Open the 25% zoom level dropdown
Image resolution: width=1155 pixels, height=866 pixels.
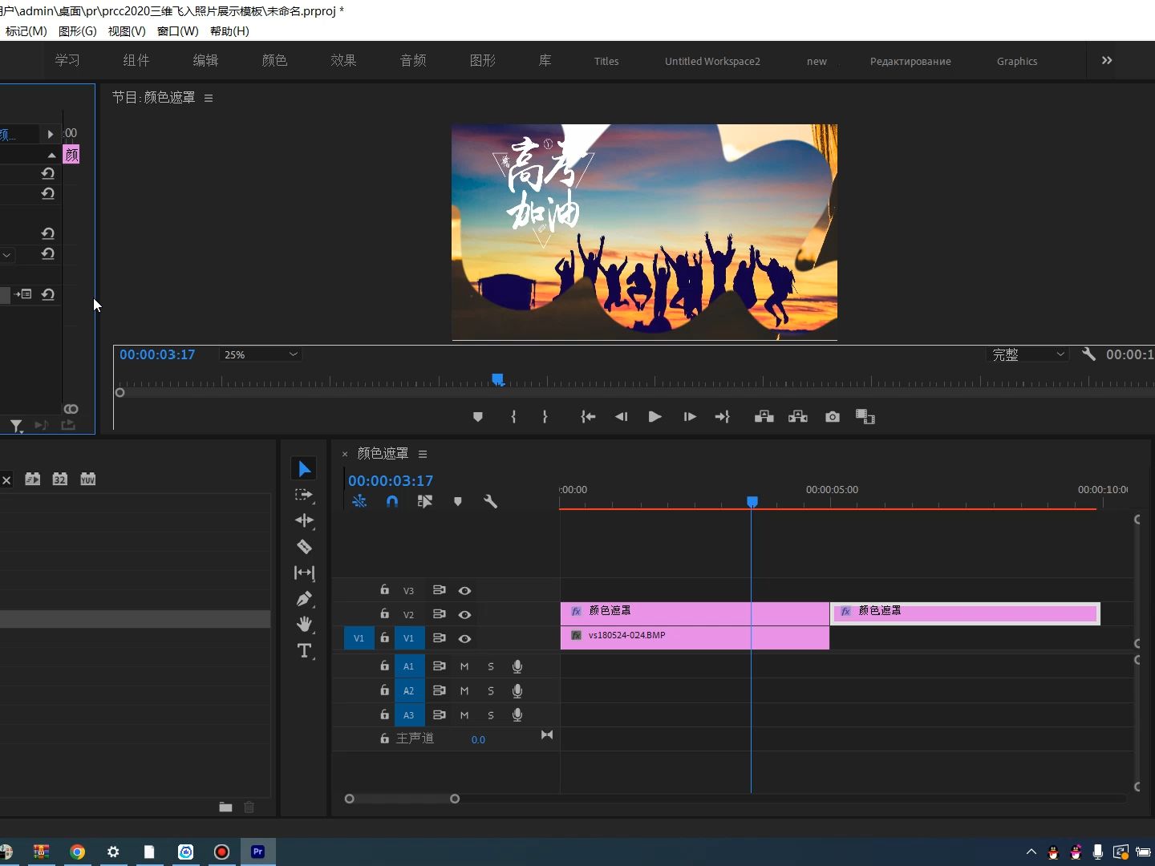261,354
